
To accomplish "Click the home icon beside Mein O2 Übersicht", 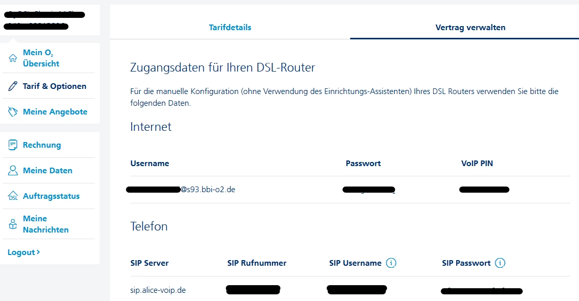I will (x=13, y=58).
